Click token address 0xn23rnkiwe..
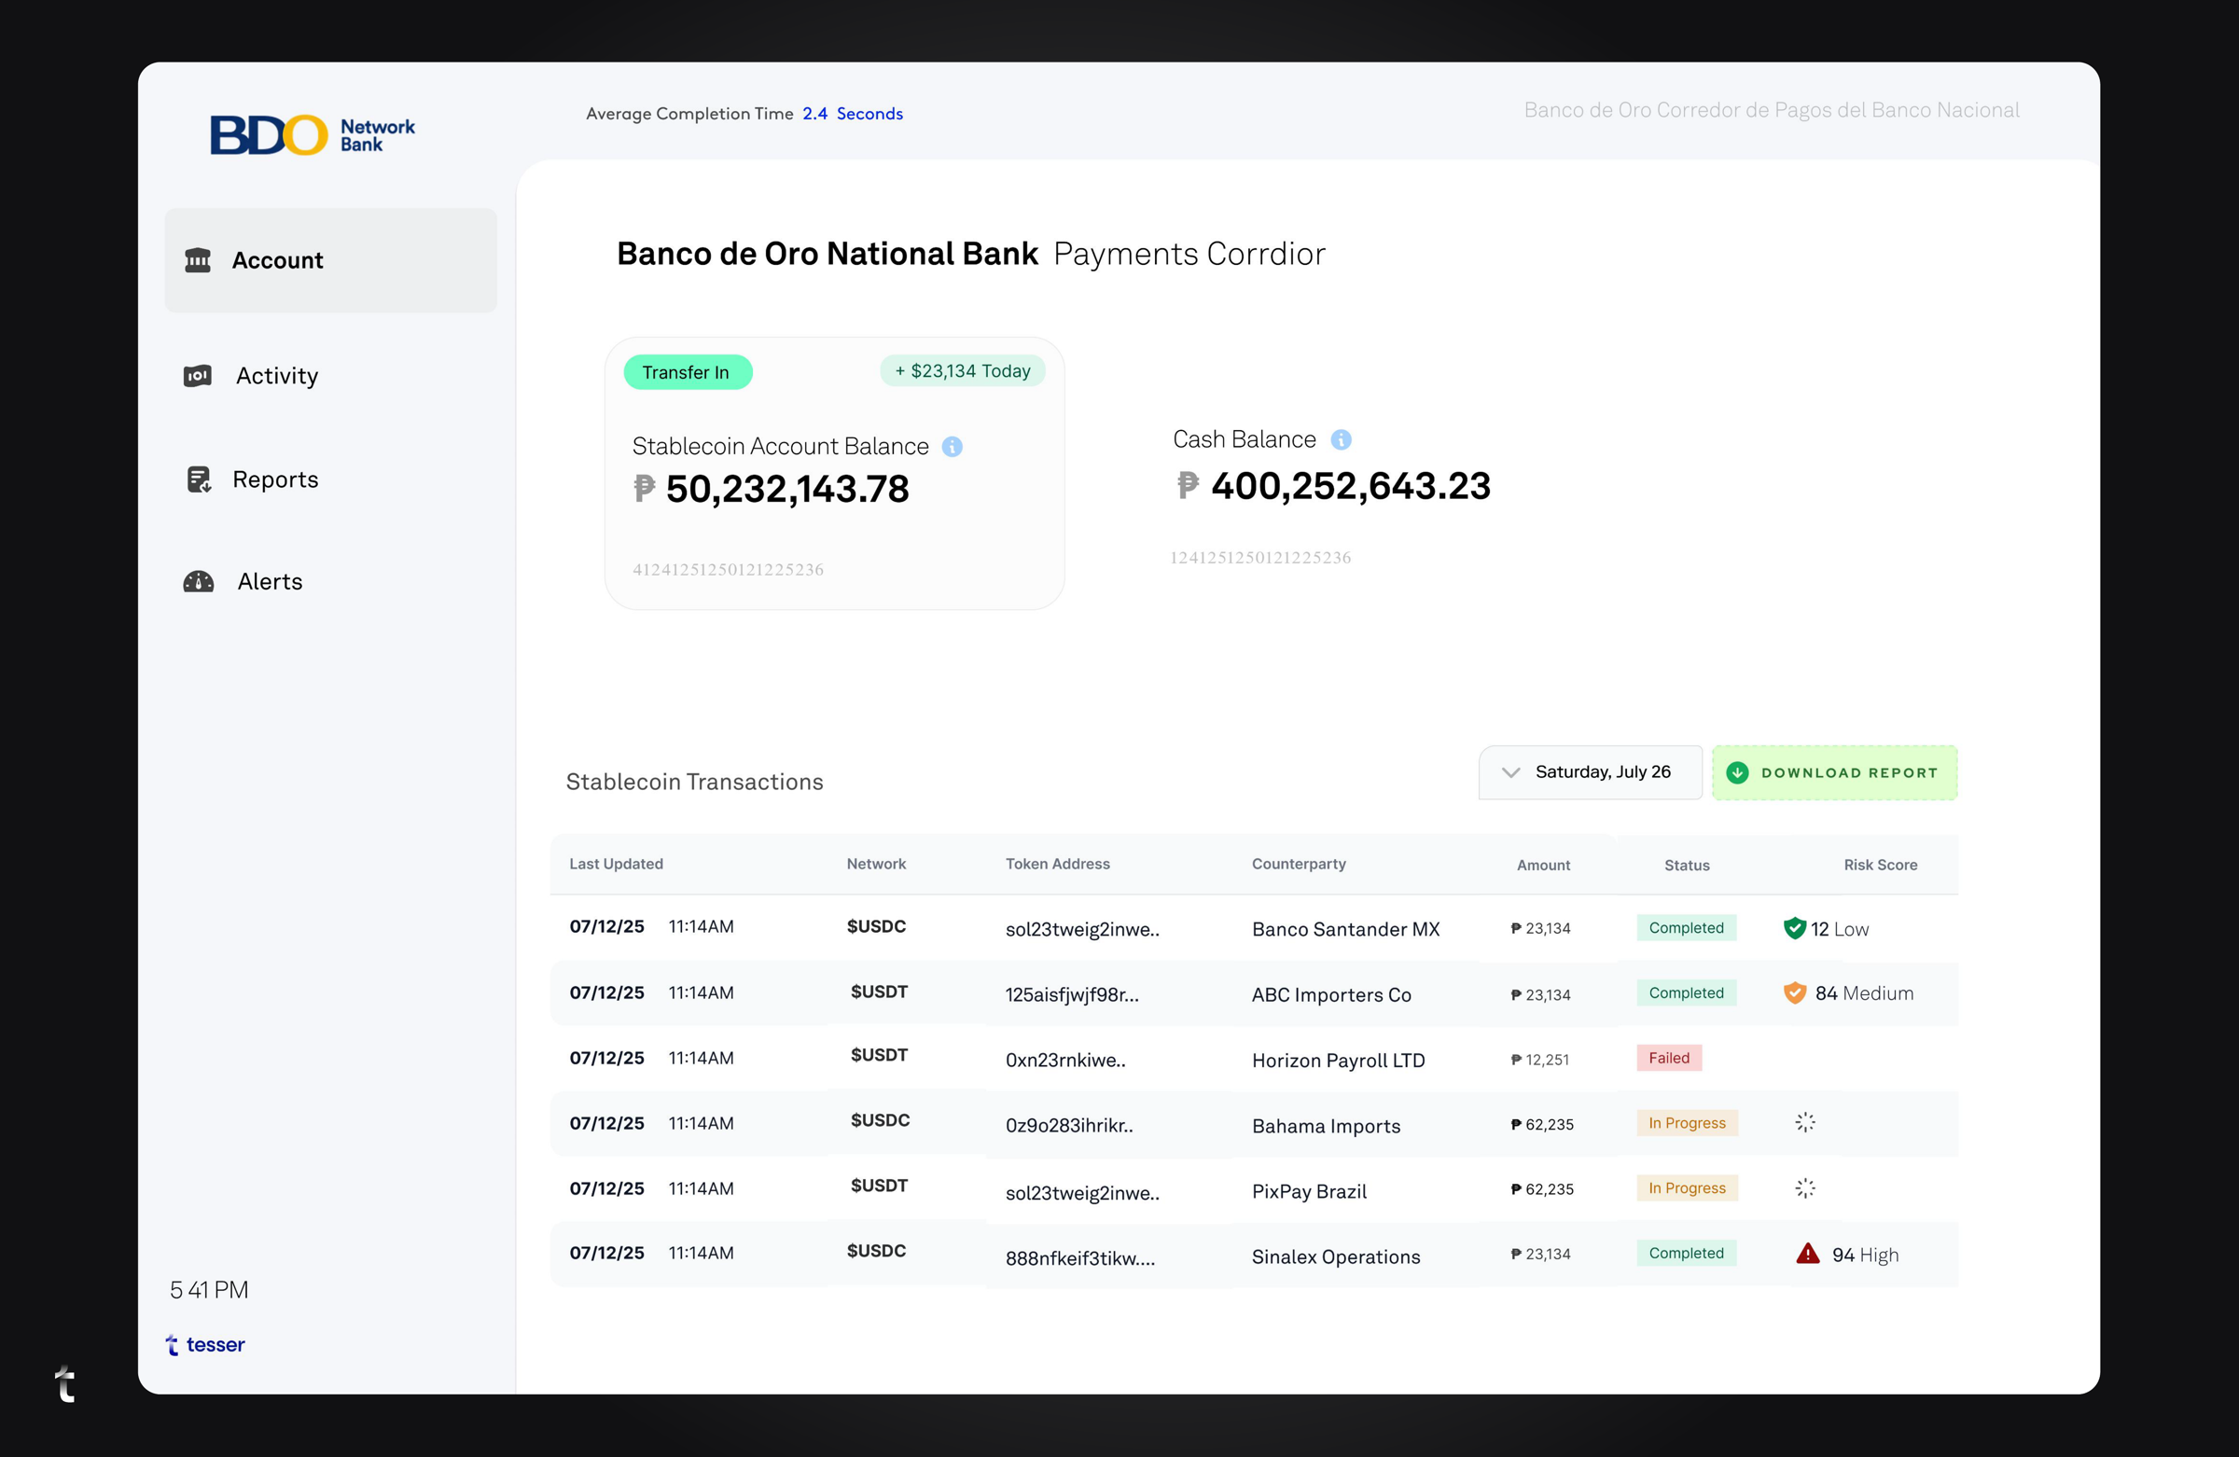The width and height of the screenshot is (2239, 1457). click(1065, 1060)
